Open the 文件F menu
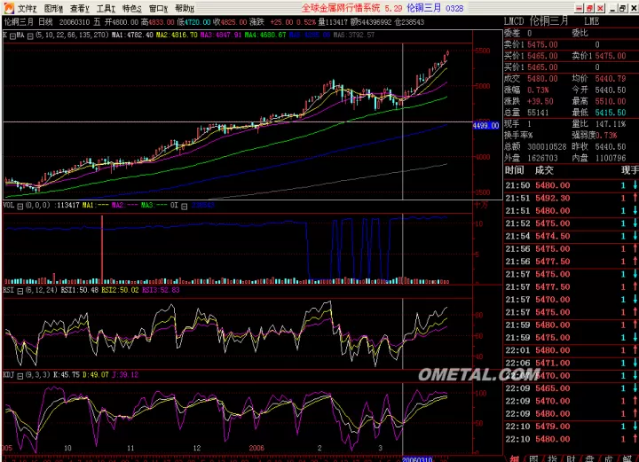The image size is (639, 462). (28, 9)
